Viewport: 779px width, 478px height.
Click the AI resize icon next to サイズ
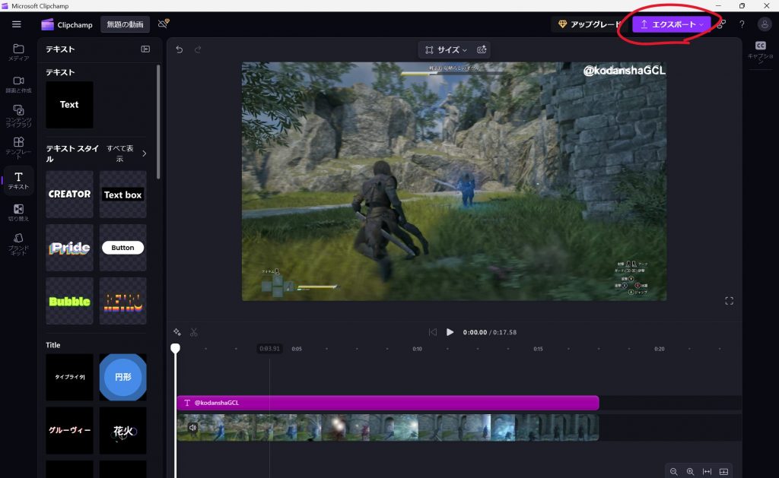coord(482,49)
